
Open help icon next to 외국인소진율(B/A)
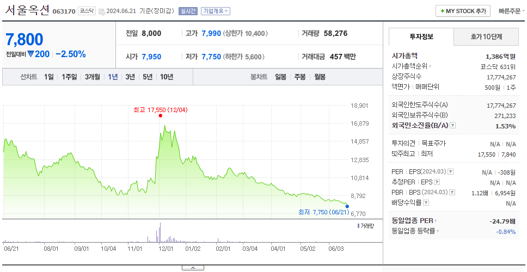453,126
